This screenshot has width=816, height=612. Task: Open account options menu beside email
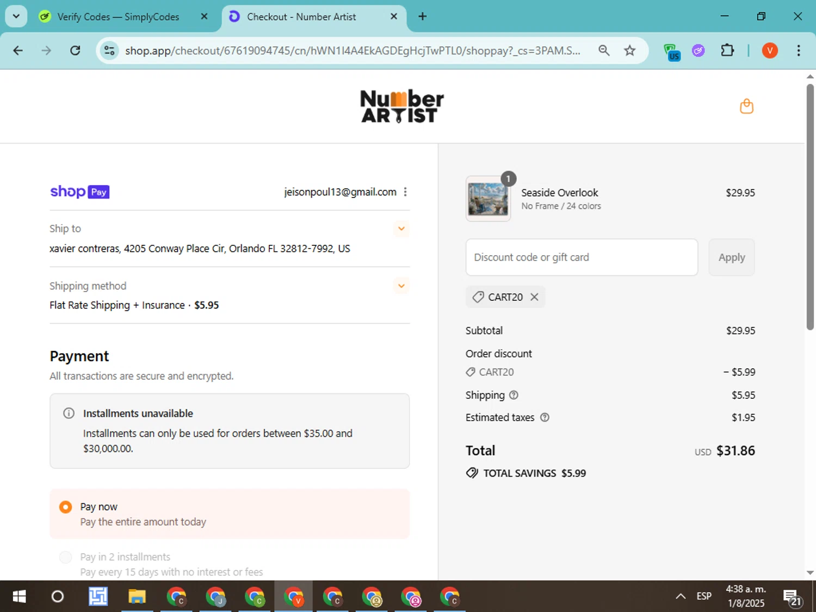tap(405, 192)
